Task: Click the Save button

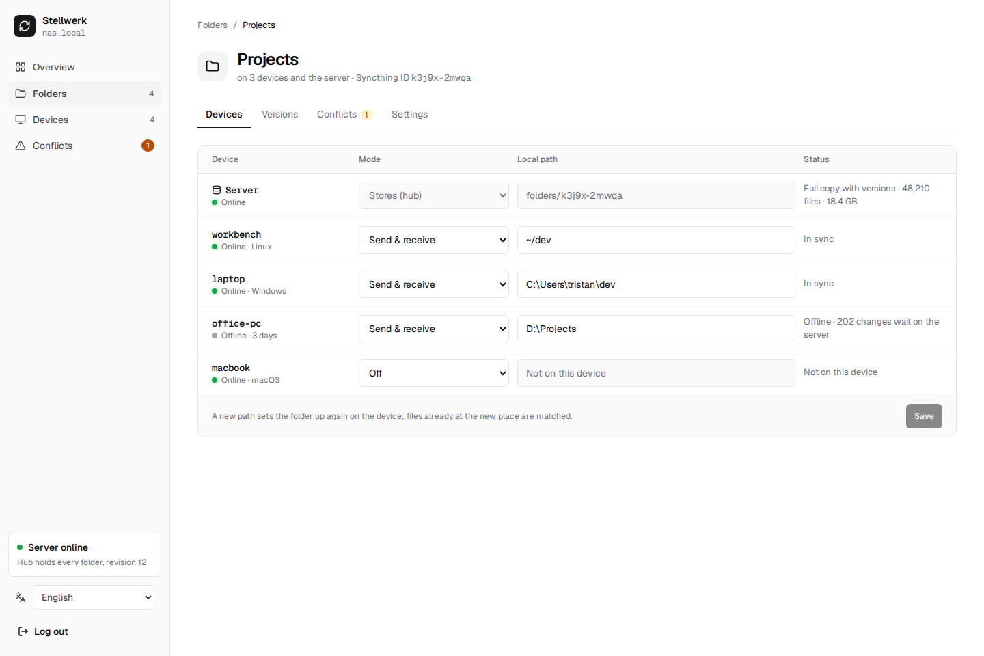Action: click(x=924, y=416)
